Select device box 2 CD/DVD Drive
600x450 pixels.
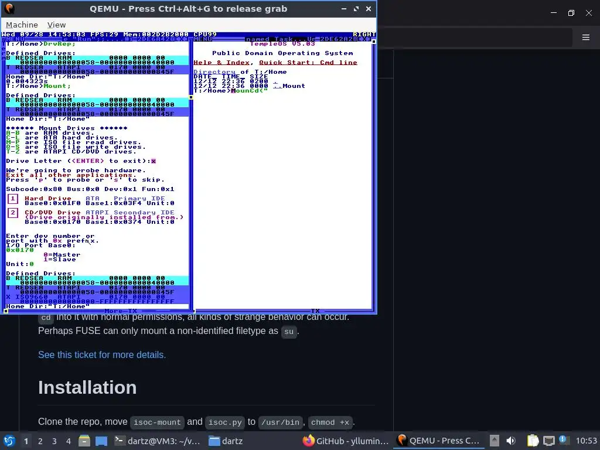click(13, 213)
